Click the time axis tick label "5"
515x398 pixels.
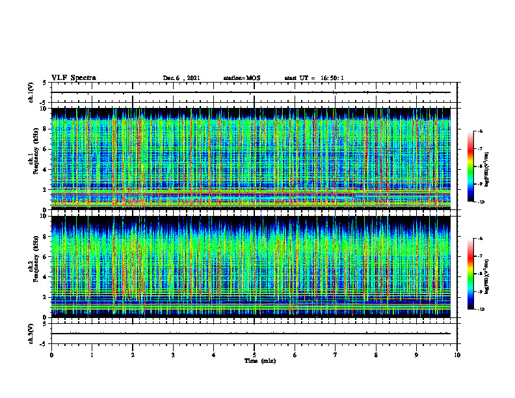[x=254, y=355]
